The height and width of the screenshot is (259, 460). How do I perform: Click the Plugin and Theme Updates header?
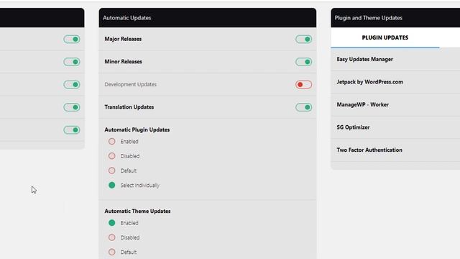tap(395, 17)
